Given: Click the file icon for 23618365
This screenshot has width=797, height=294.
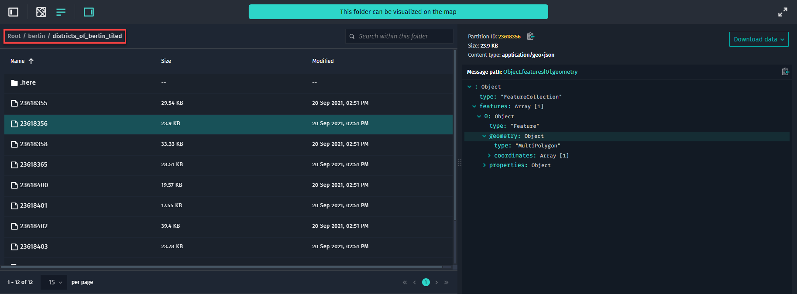Looking at the screenshot, I should (14, 164).
